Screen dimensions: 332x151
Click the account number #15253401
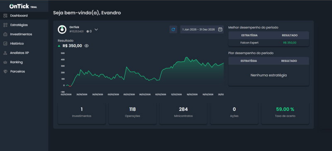pyautogui.click(x=76, y=32)
